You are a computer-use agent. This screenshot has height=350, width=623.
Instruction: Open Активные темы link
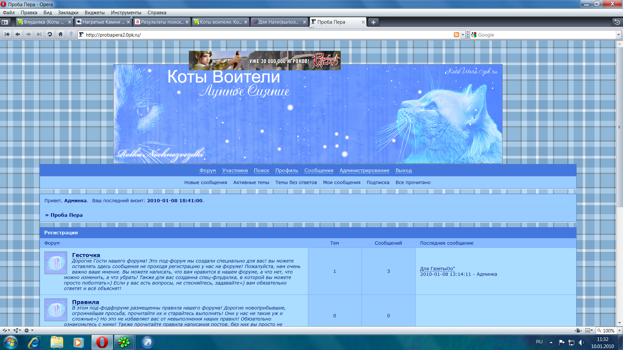coord(251,182)
